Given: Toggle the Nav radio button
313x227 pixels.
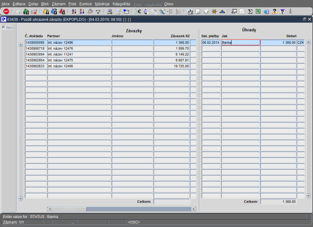Looking at the screenshot, I should click(4, 27).
